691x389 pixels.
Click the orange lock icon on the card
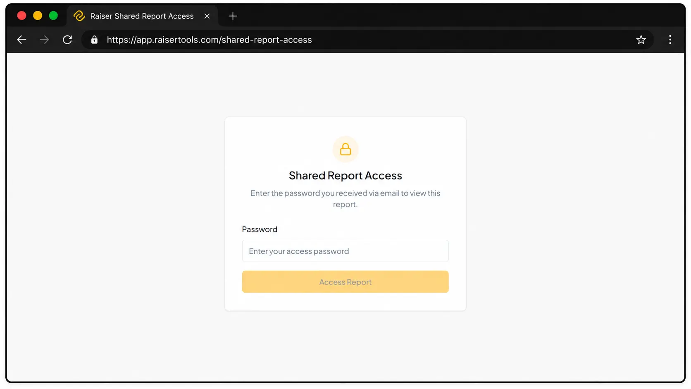click(345, 149)
